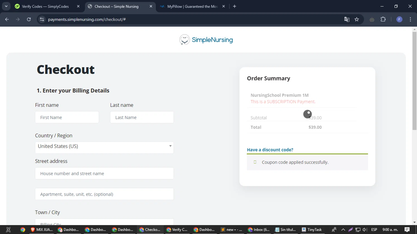Open the extensions puzzle icon
417x234 pixels.
[383, 19]
